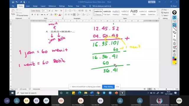Screen dimensions: 189x106
Task: Switch to the Mailings tab
Action: point(62,6)
